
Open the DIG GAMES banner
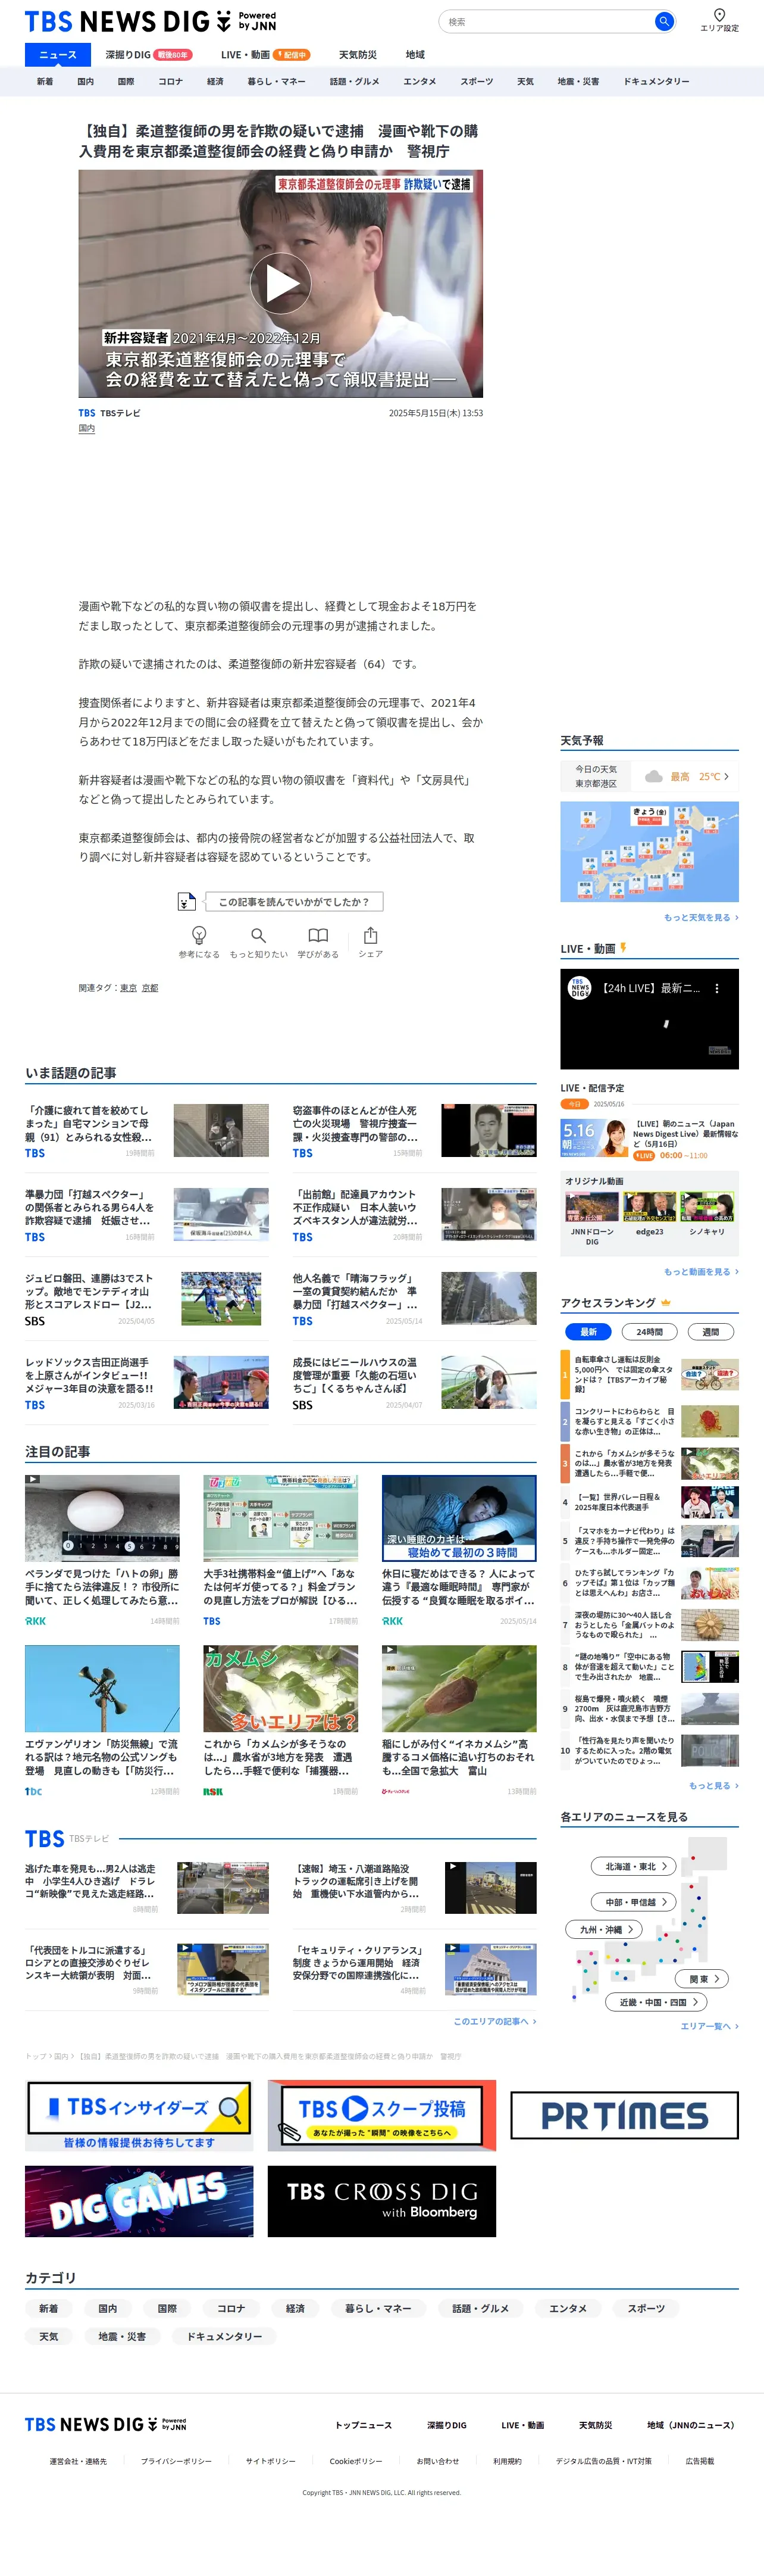[x=140, y=2201]
